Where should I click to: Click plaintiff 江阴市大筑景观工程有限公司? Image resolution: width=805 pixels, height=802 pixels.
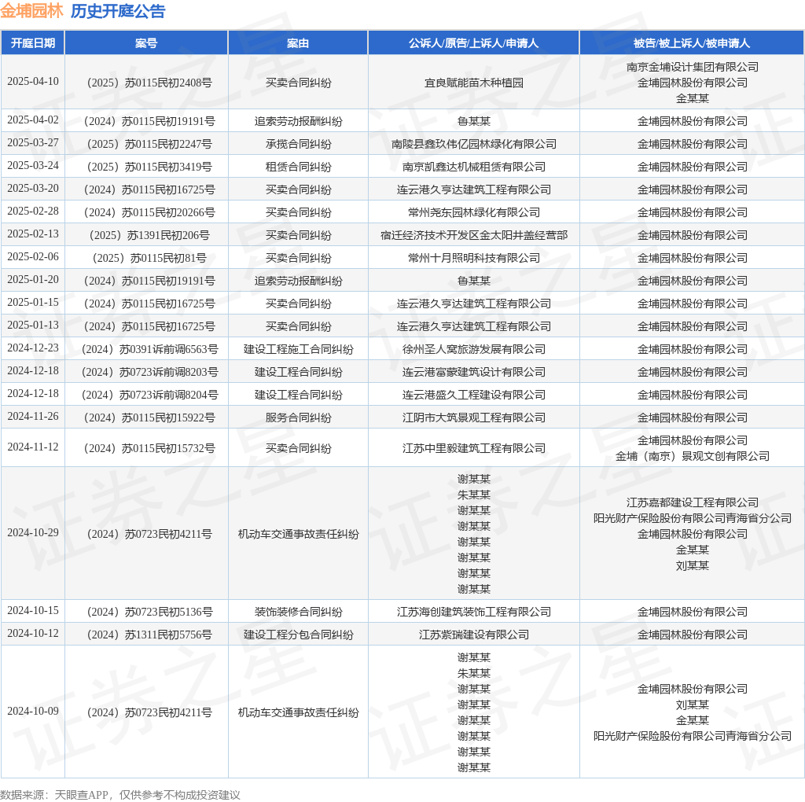click(x=473, y=418)
